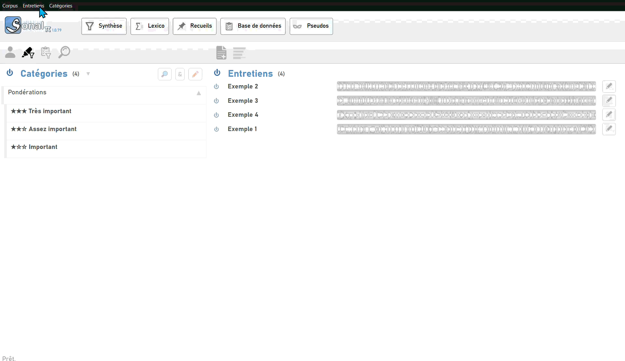
Task: Toggle power for Exemple 2
Action: (216, 87)
